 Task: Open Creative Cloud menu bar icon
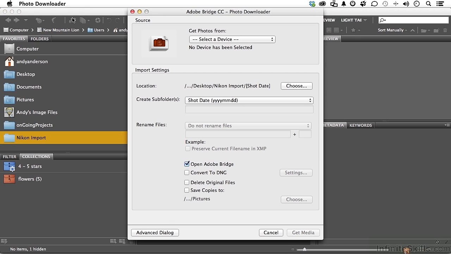[322, 4]
